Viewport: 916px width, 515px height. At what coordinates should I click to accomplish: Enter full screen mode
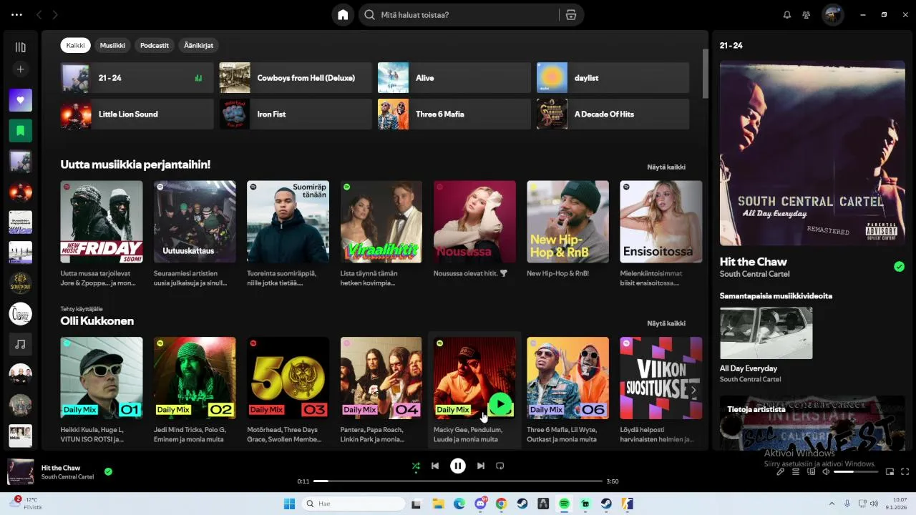(905, 471)
